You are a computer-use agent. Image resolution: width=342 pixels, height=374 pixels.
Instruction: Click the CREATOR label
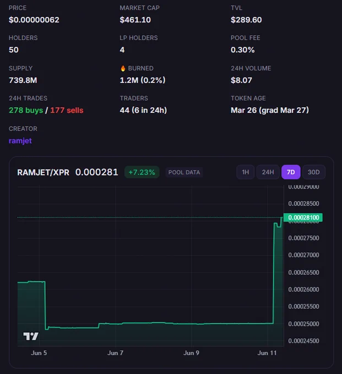(x=23, y=129)
